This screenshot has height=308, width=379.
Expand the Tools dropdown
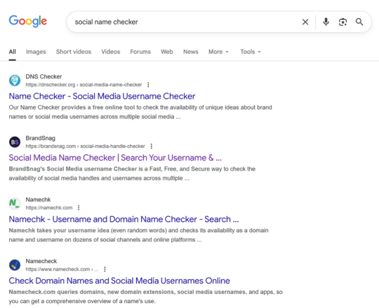point(251,52)
